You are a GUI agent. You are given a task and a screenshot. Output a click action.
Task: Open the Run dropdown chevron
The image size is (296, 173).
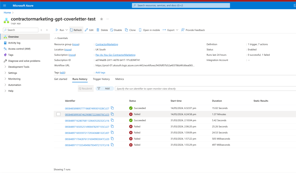67,30
